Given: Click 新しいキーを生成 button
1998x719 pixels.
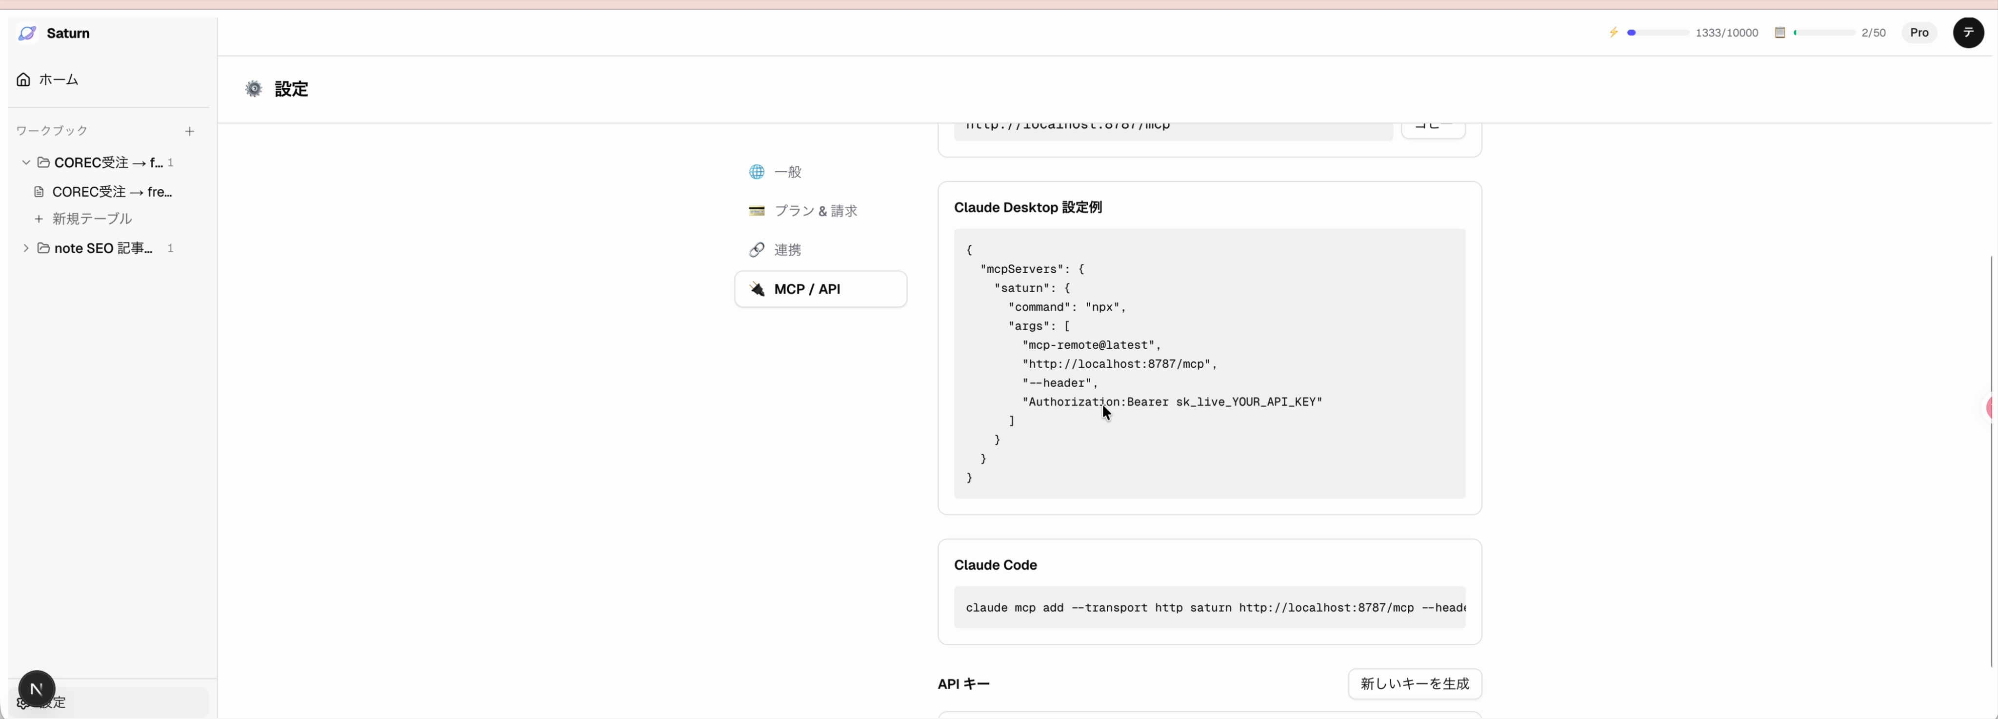Looking at the screenshot, I should 1414,683.
